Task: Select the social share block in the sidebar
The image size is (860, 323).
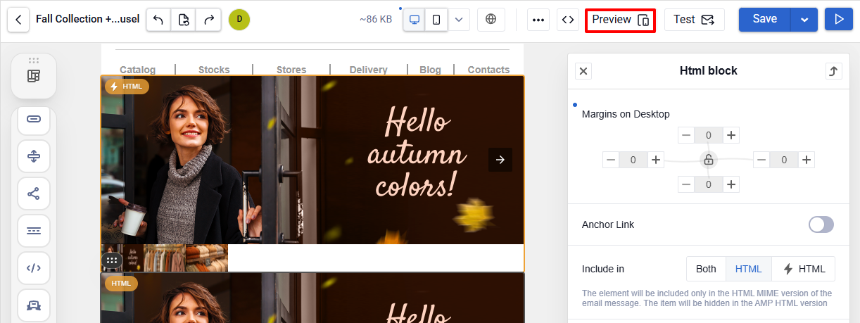Action: click(34, 194)
